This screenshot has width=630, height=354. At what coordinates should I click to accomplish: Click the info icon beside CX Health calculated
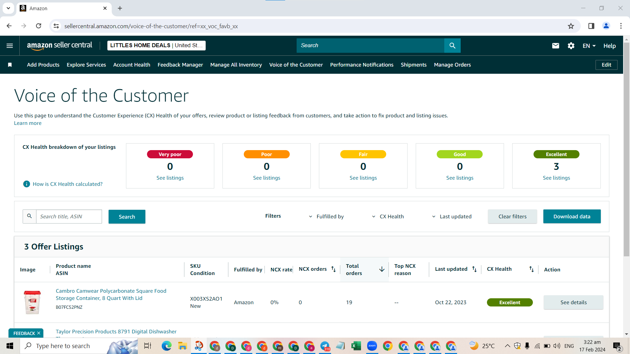(27, 184)
